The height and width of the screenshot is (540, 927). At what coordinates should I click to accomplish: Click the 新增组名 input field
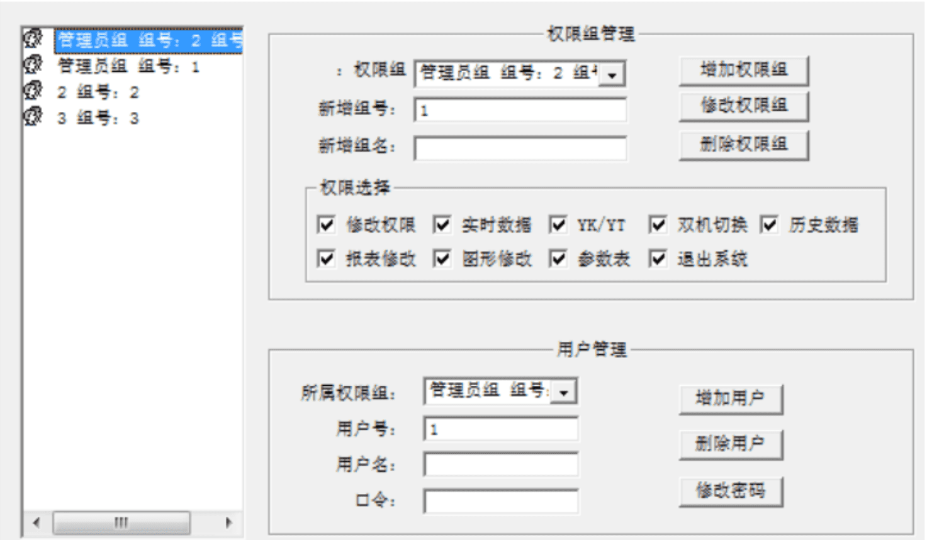pyautogui.click(x=520, y=149)
